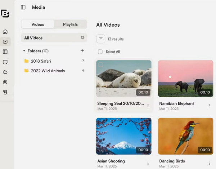Collapse the Folders (10) tree arrow

[24, 51]
